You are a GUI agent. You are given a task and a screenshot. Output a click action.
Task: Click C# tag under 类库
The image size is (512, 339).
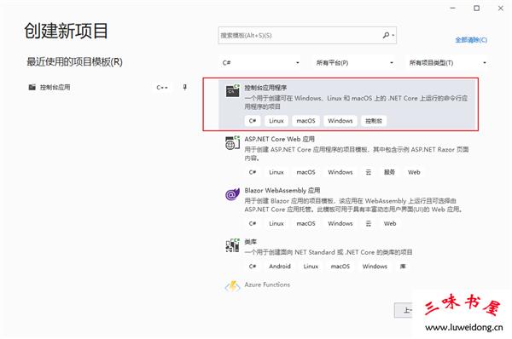[x=253, y=267]
